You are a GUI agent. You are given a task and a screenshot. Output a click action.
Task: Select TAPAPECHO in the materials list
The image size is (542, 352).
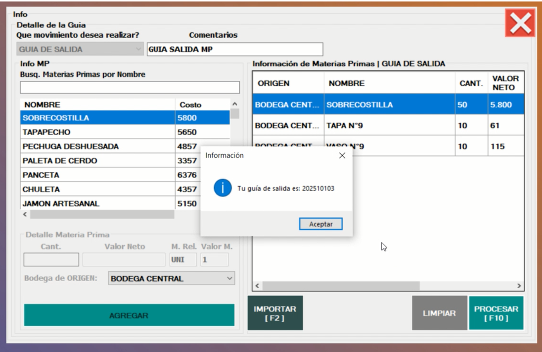pyautogui.click(x=97, y=132)
